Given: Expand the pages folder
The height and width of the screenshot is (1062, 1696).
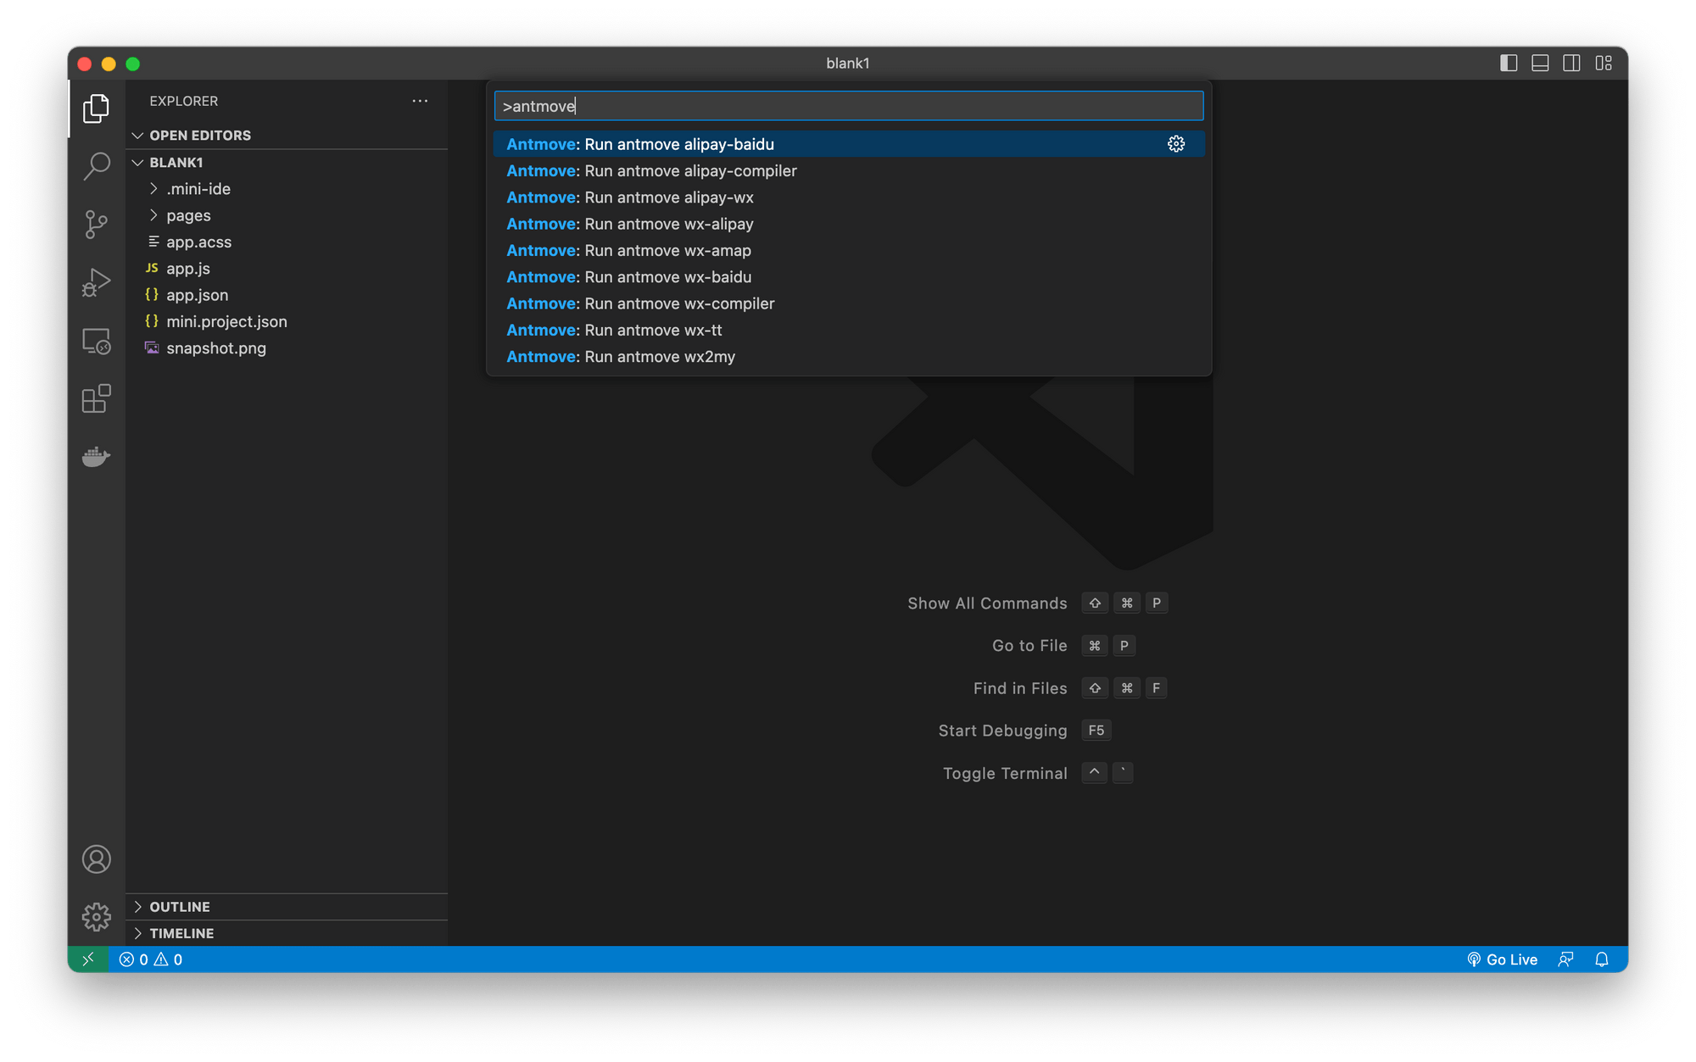Looking at the screenshot, I should coord(288,215).
